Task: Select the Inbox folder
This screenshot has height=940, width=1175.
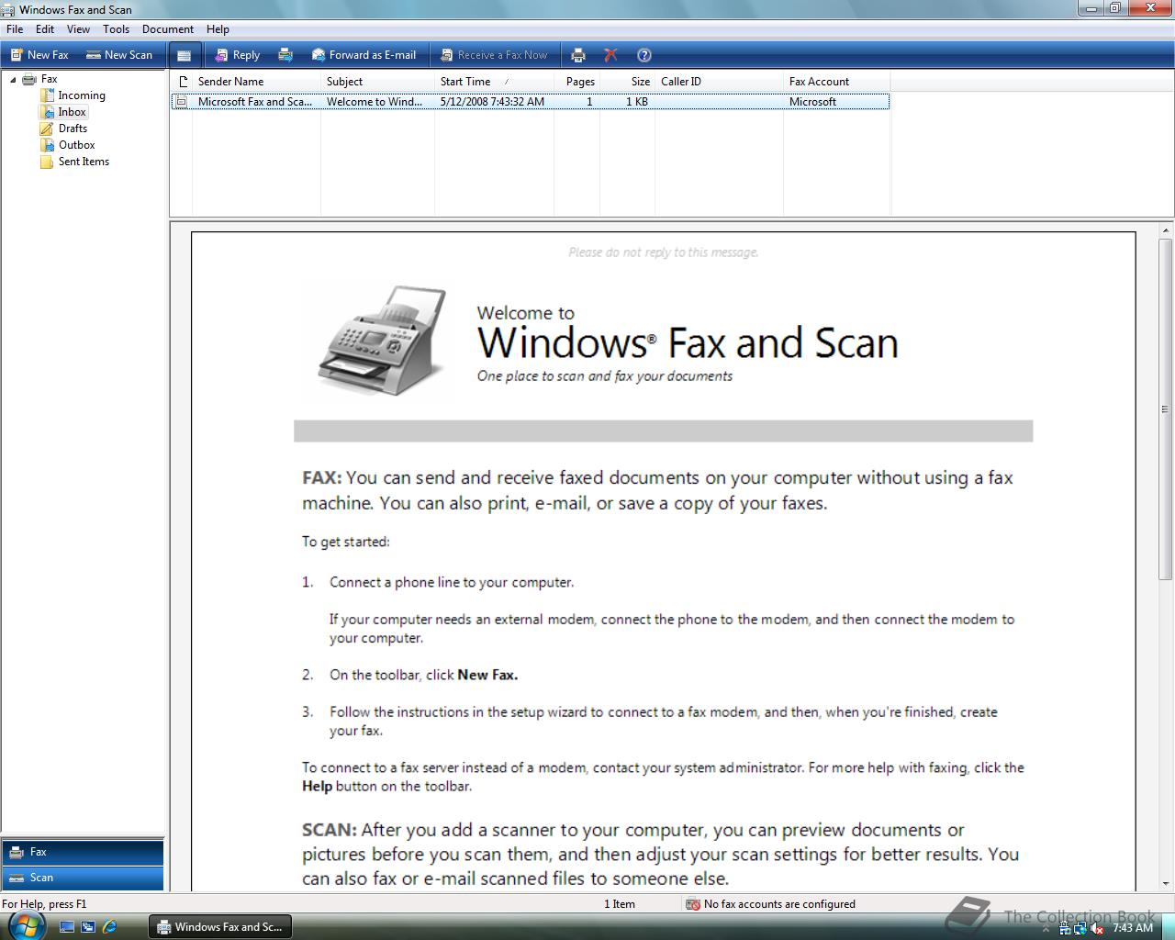Action: click(x=72, y=112)
